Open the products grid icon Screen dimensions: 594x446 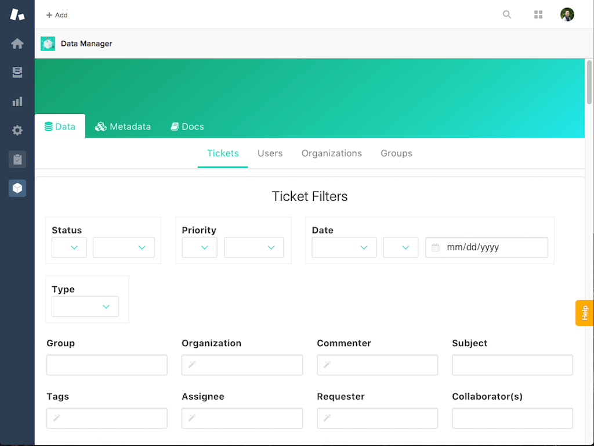point(538,15)
